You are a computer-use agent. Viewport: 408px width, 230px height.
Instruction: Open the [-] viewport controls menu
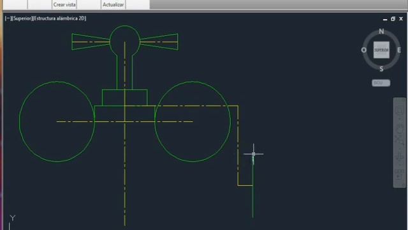pos(8,19)
